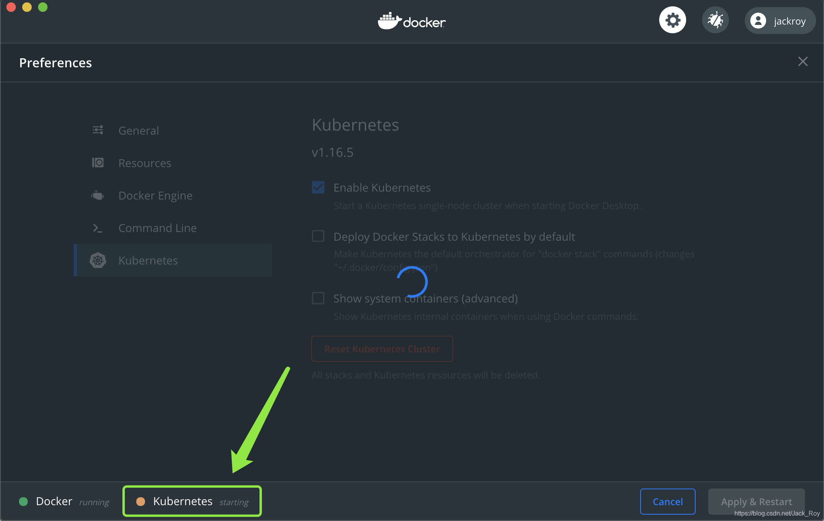The height and width of the screenshot is (521, 824).
Task: Uncheck Enable Kubernetes checkbox
Action: pyautogui.click(x=318, y=187)
